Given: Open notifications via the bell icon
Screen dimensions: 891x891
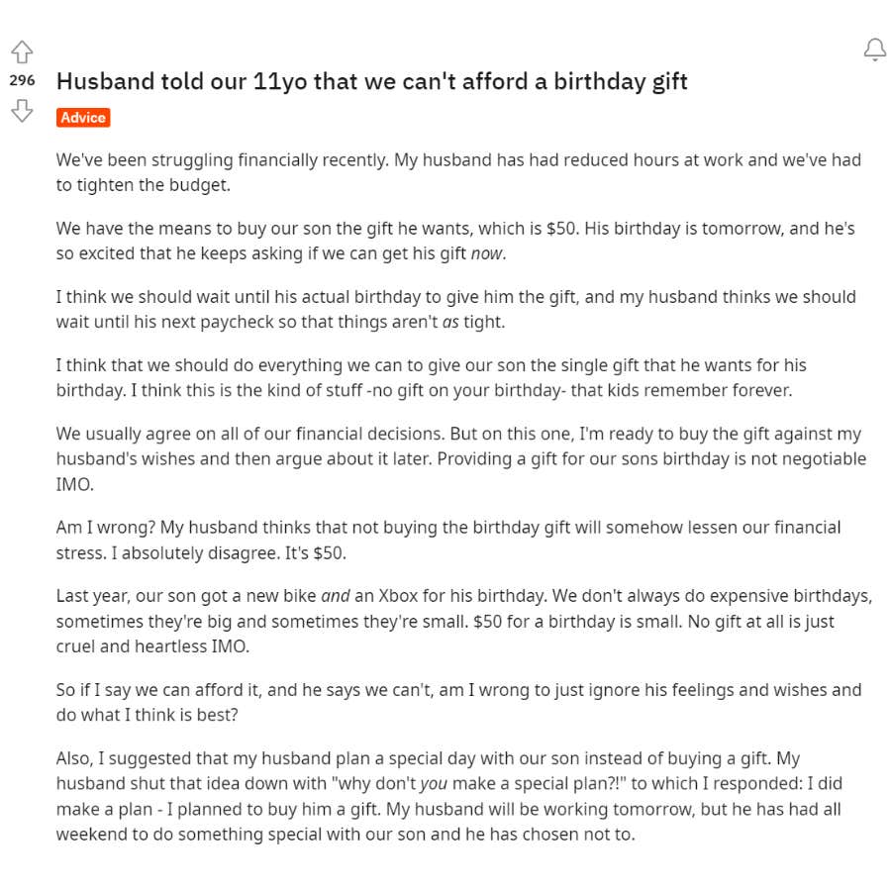Looking at the screenshot, I should pos(874,49).
